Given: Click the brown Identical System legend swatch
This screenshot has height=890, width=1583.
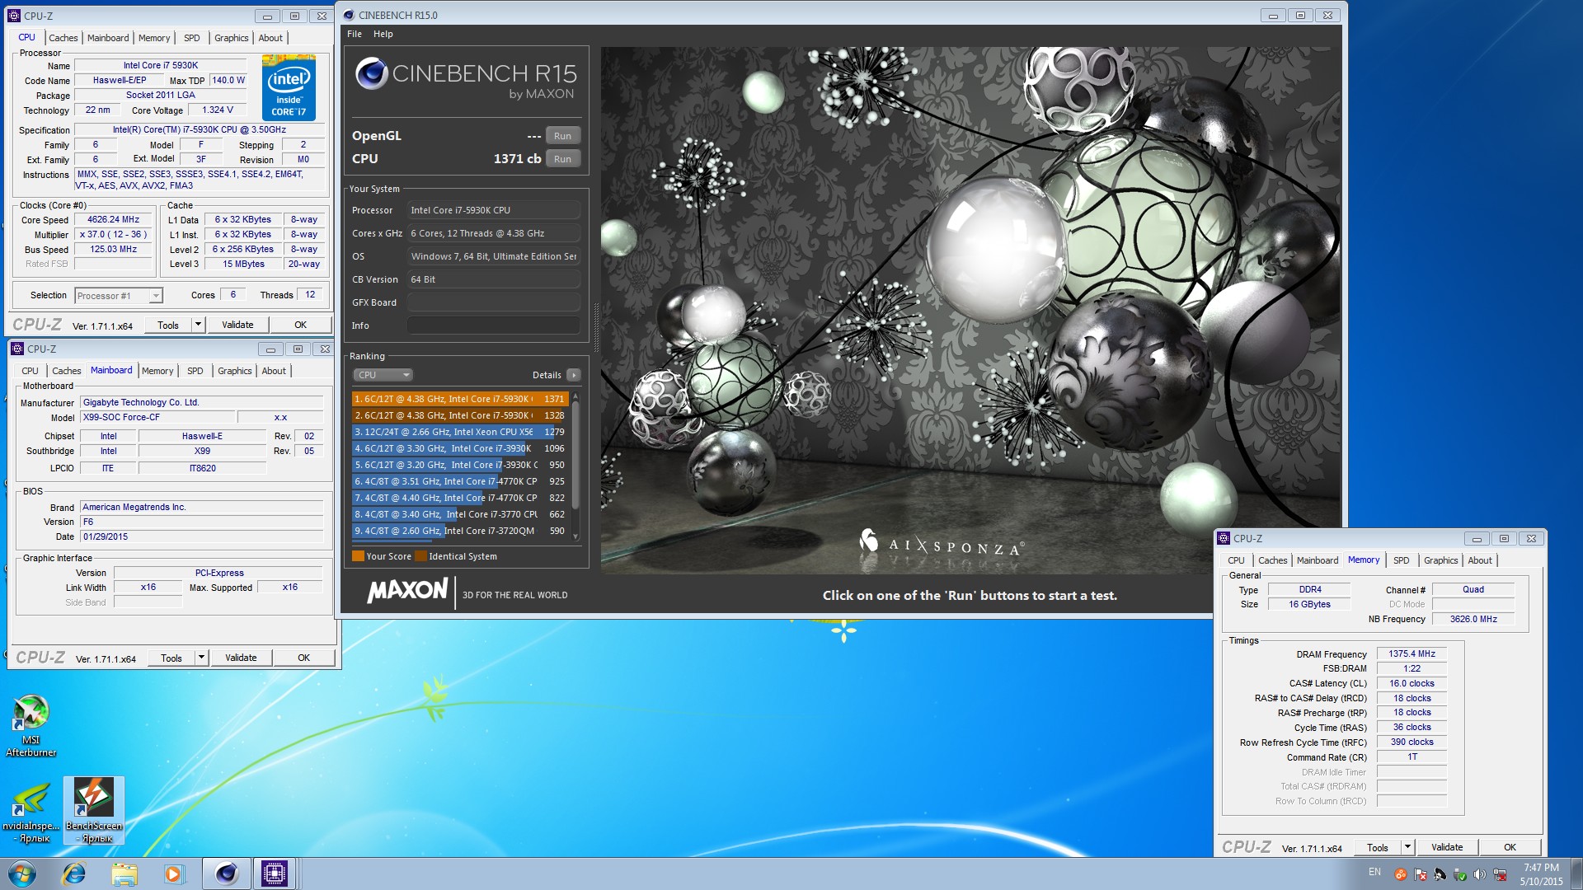Looking at the screenshot, I should pos(420,556).
